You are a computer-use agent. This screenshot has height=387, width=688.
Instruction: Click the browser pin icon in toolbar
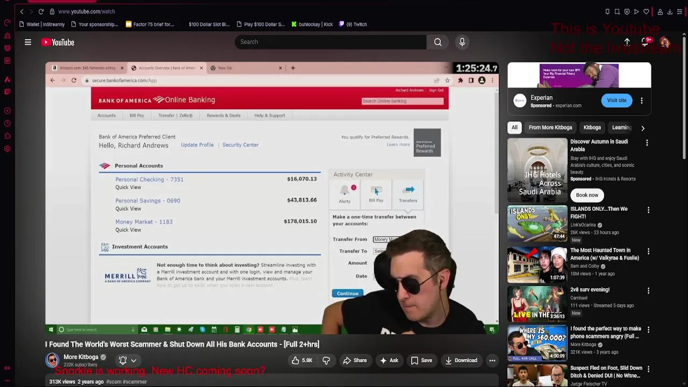607,11
